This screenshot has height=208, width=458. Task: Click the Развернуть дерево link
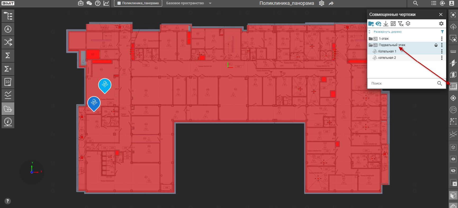pyautogui.click(x=388, y=32)
